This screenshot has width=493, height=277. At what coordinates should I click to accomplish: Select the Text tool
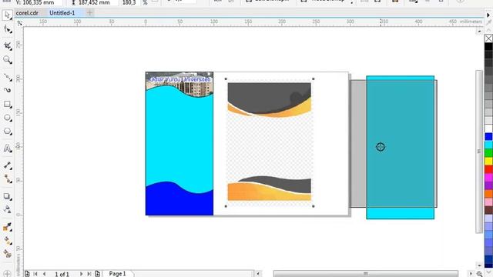point(7,149)
